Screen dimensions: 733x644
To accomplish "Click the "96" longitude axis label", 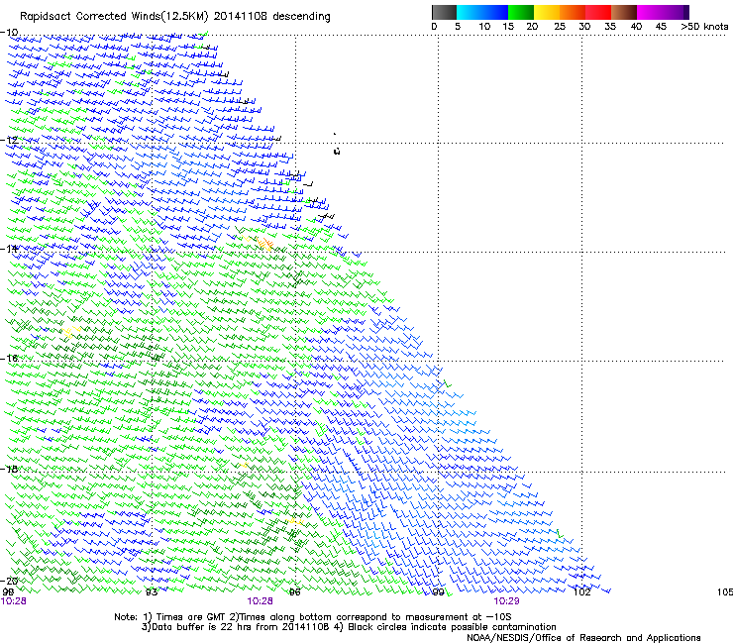I will pos(294,592).
